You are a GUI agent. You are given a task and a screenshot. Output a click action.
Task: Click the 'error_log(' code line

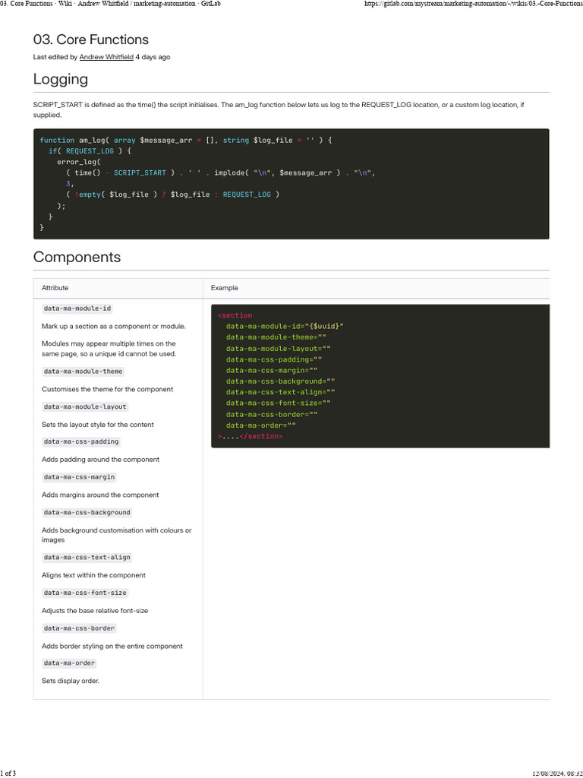pyautogui.click(x=79, y=163)
